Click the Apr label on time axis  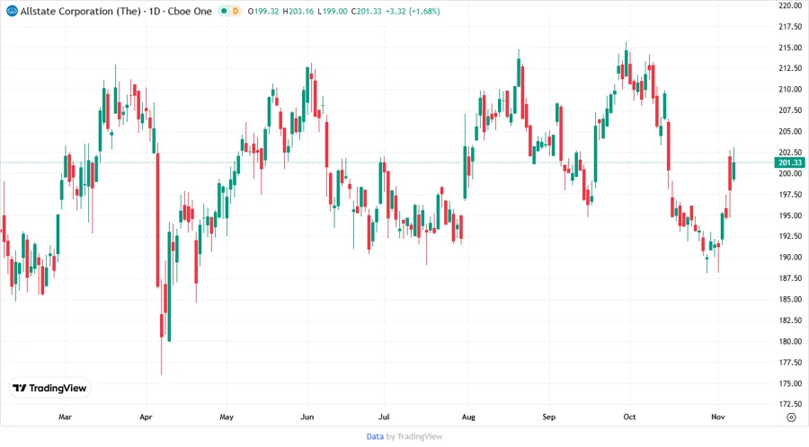(x=146, y=416)
